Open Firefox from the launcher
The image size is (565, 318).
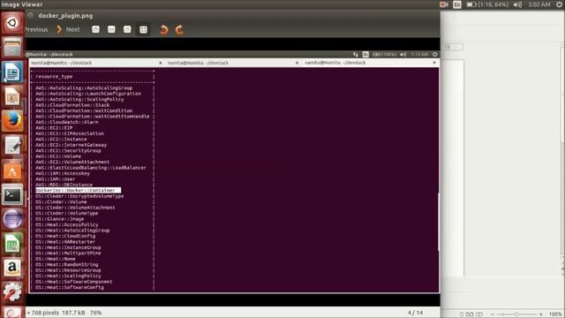point(12,121)
